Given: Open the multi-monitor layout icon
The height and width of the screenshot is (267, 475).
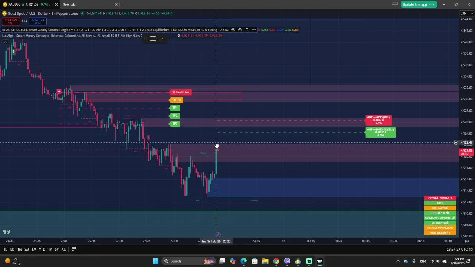Looking at the screenshot, I should coord(395,4).
